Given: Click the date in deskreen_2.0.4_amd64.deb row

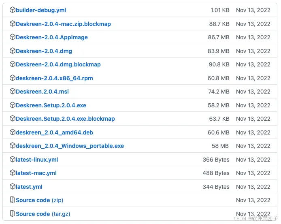Looking at the screenshot, I should [253, 132].
